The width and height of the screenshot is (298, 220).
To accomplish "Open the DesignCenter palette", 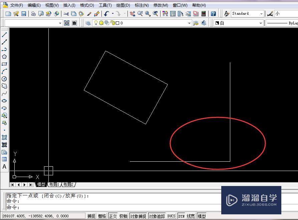I will coord(173,14).
